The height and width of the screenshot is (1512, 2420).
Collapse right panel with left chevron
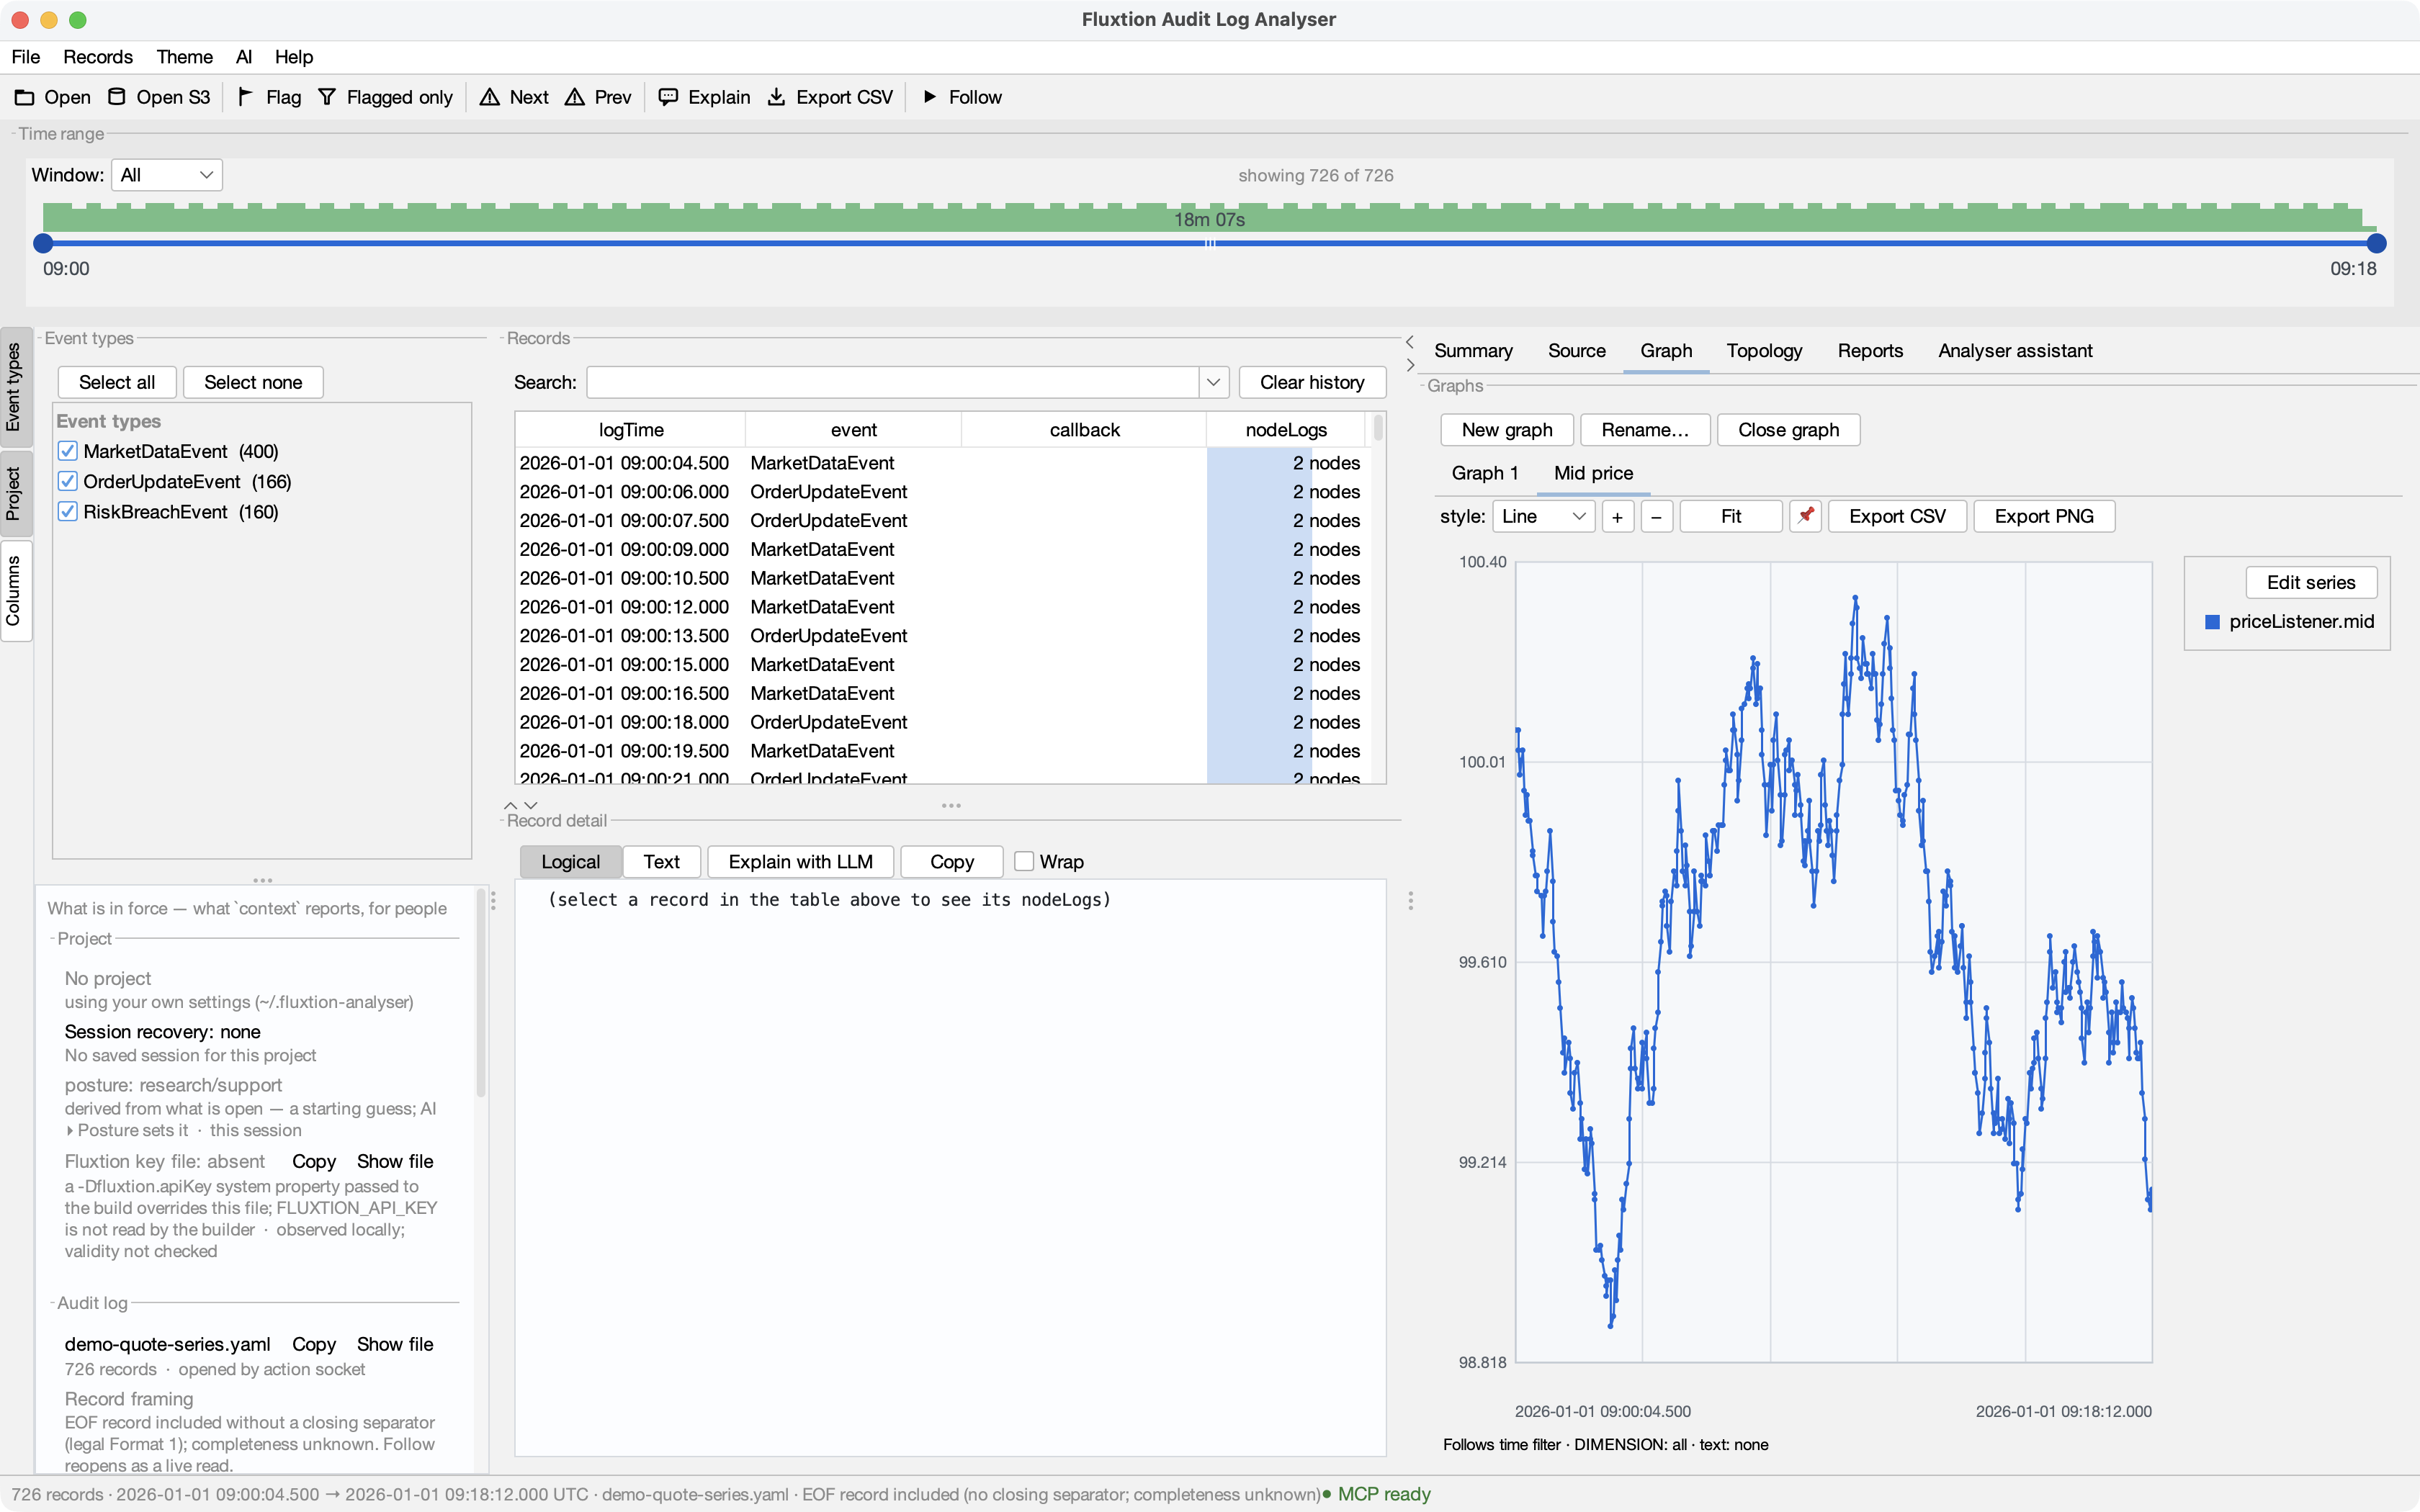1410,342
